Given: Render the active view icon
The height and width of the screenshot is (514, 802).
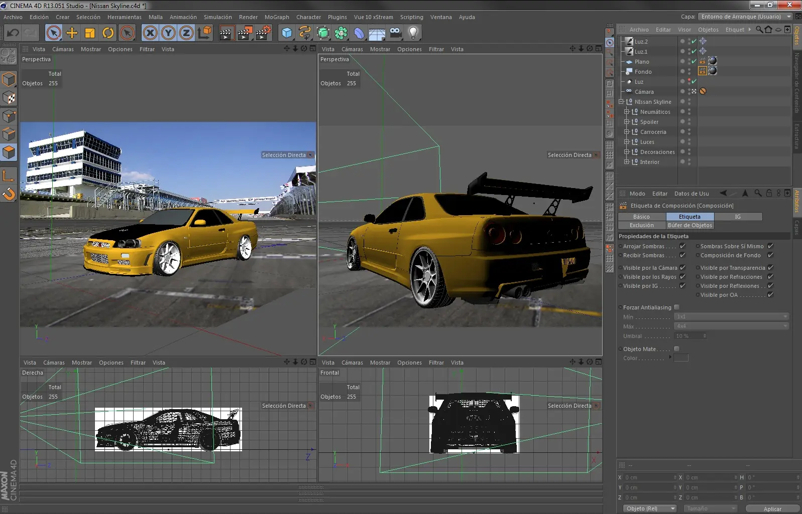Looking at the screenshot, I should (x=226, y=33).
